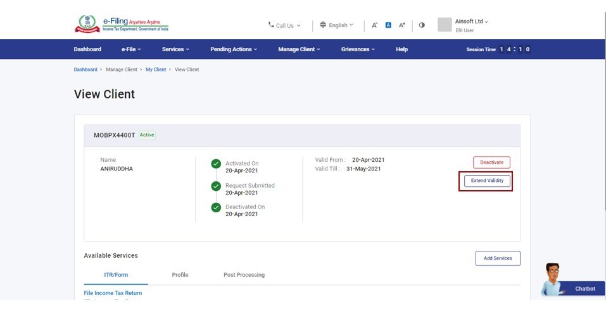Open the English language dropdown
Viewport: 606px width, 314px height.
tap(337, 25)
